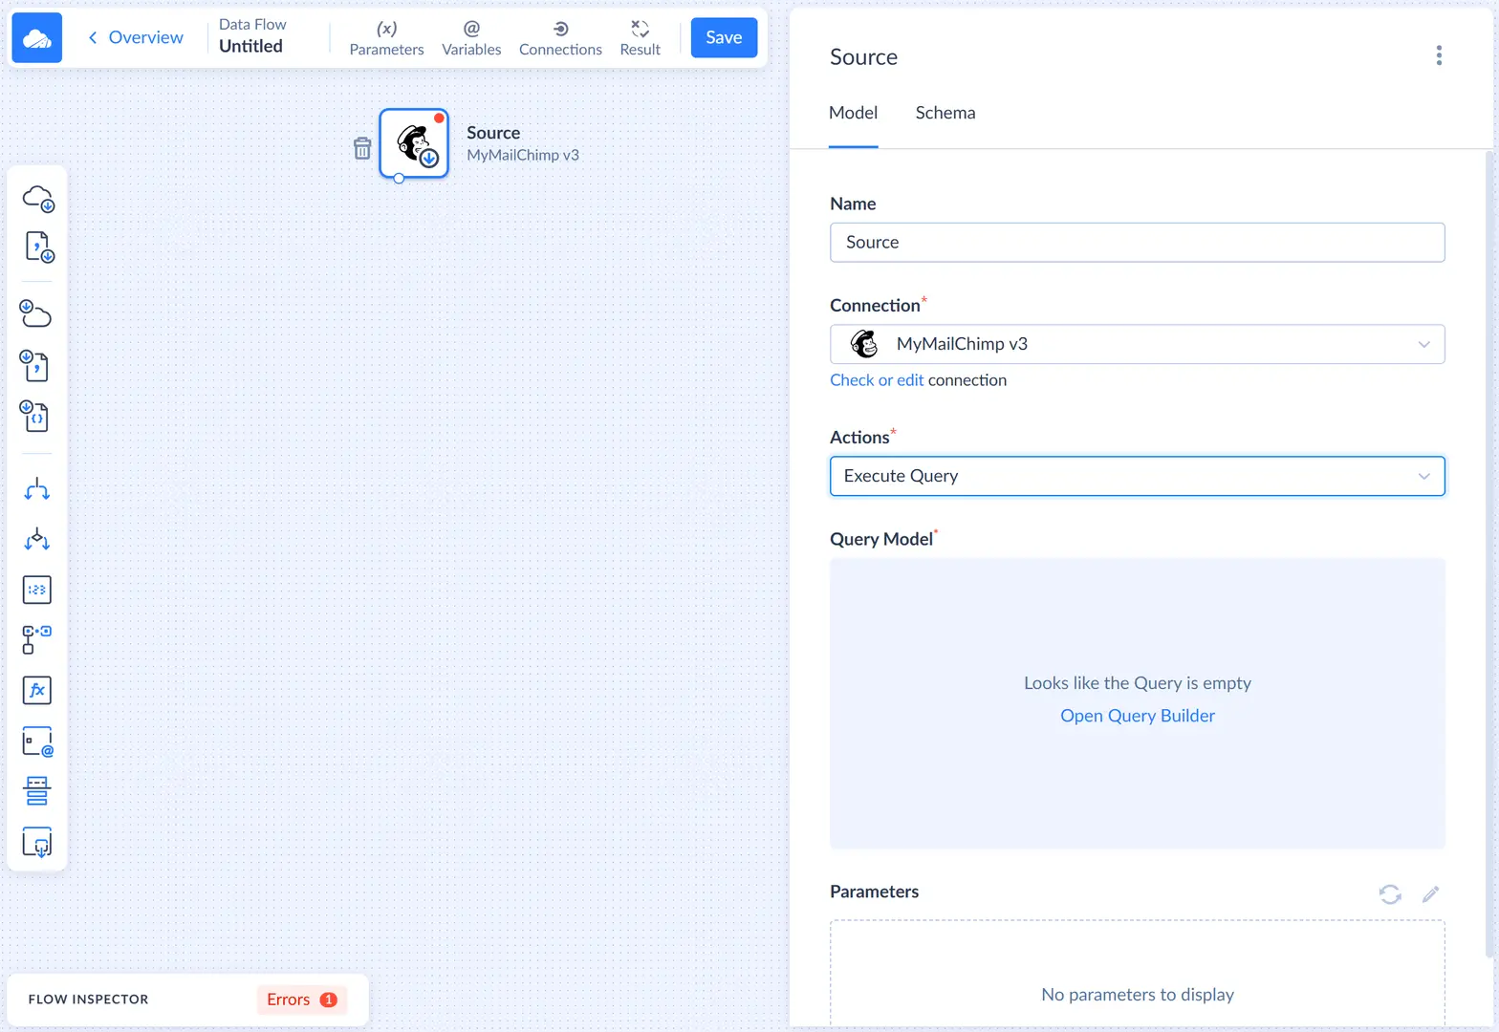
Task: Expand the Actions dropdown Execute Query
Action: (x=1137, y=476)
